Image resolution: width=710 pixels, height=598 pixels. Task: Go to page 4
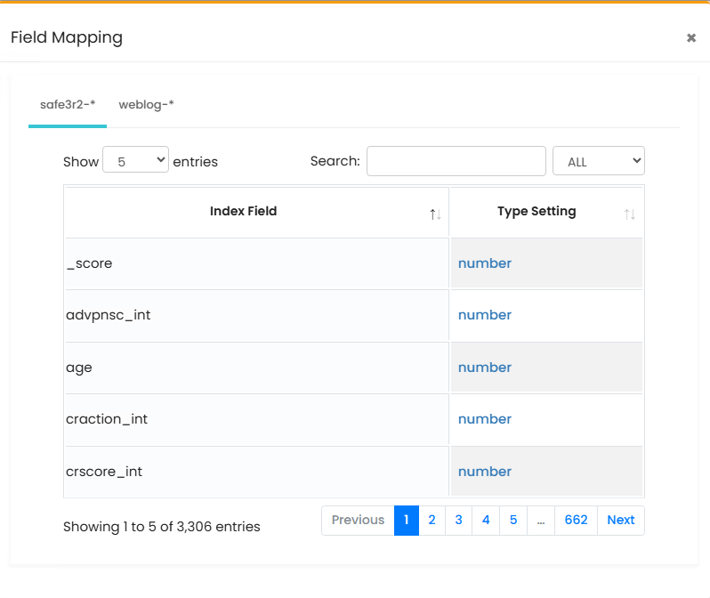point(486,520)
